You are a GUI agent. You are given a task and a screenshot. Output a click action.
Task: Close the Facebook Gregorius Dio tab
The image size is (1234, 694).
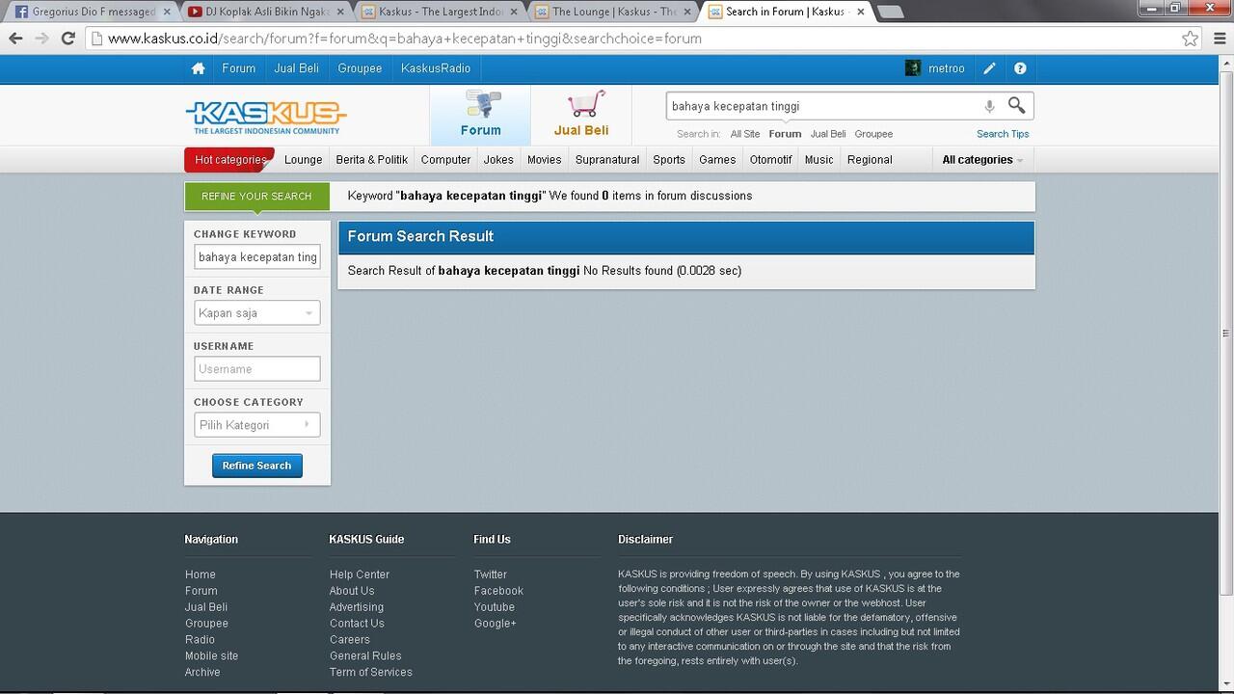[x=165, y=12]
